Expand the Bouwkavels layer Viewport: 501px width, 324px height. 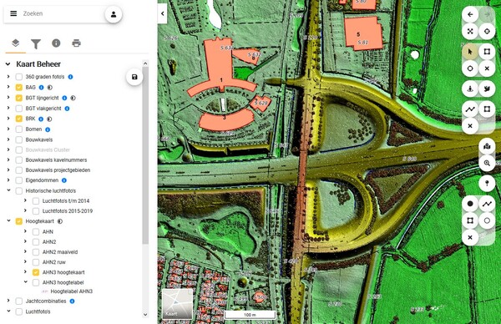pyautogui.click(x=8, y=139)
